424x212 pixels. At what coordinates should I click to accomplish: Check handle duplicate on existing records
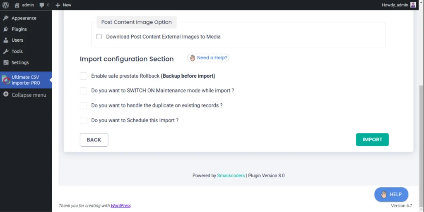tap(84, 105)
